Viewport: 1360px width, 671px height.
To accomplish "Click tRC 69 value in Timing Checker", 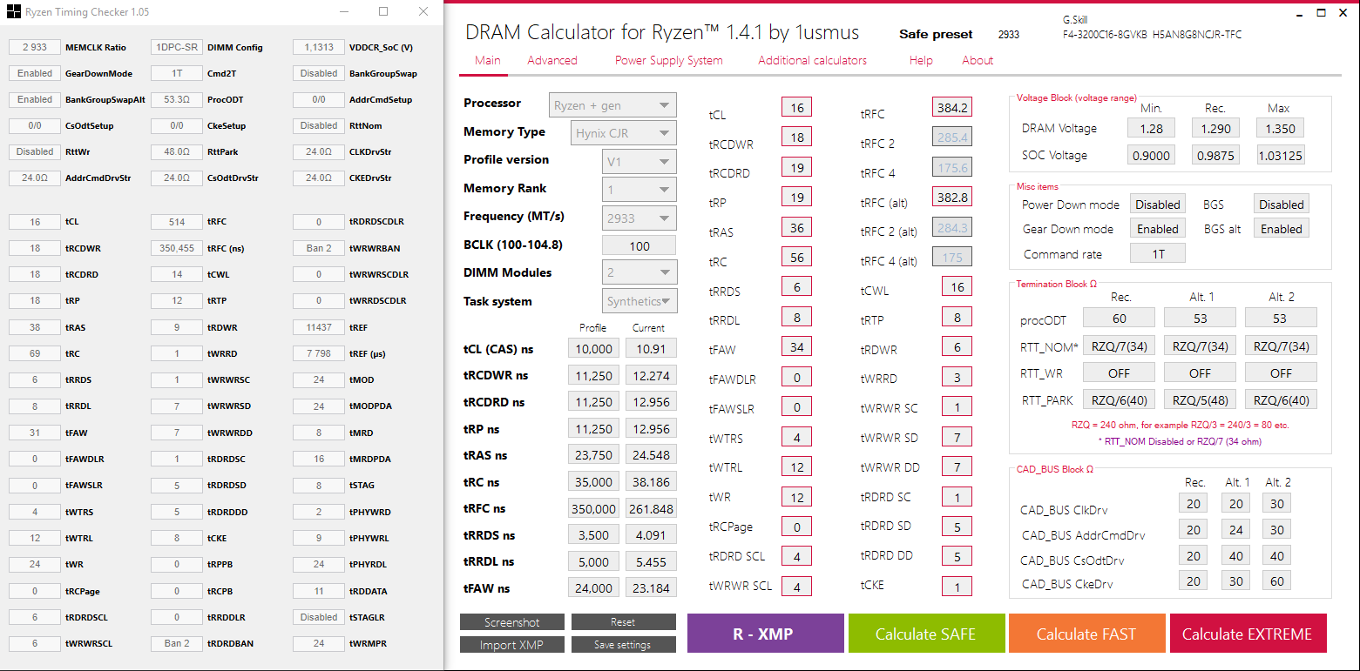I will (x=35, y=353).
